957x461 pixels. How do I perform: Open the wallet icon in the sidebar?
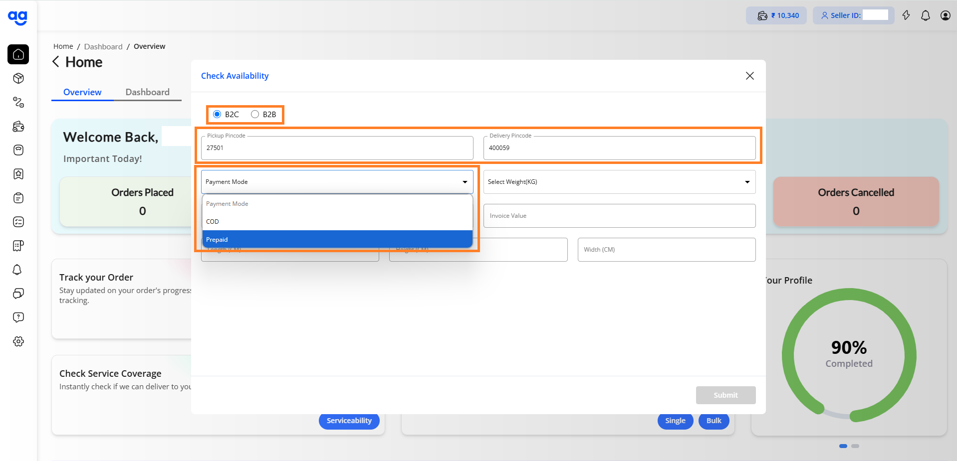pos(18,126)
